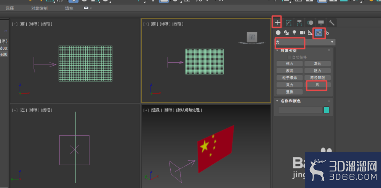This screenshot has width=381, height=188.
Task: Open the [透视] view label menu
Action: coord(156,110)
